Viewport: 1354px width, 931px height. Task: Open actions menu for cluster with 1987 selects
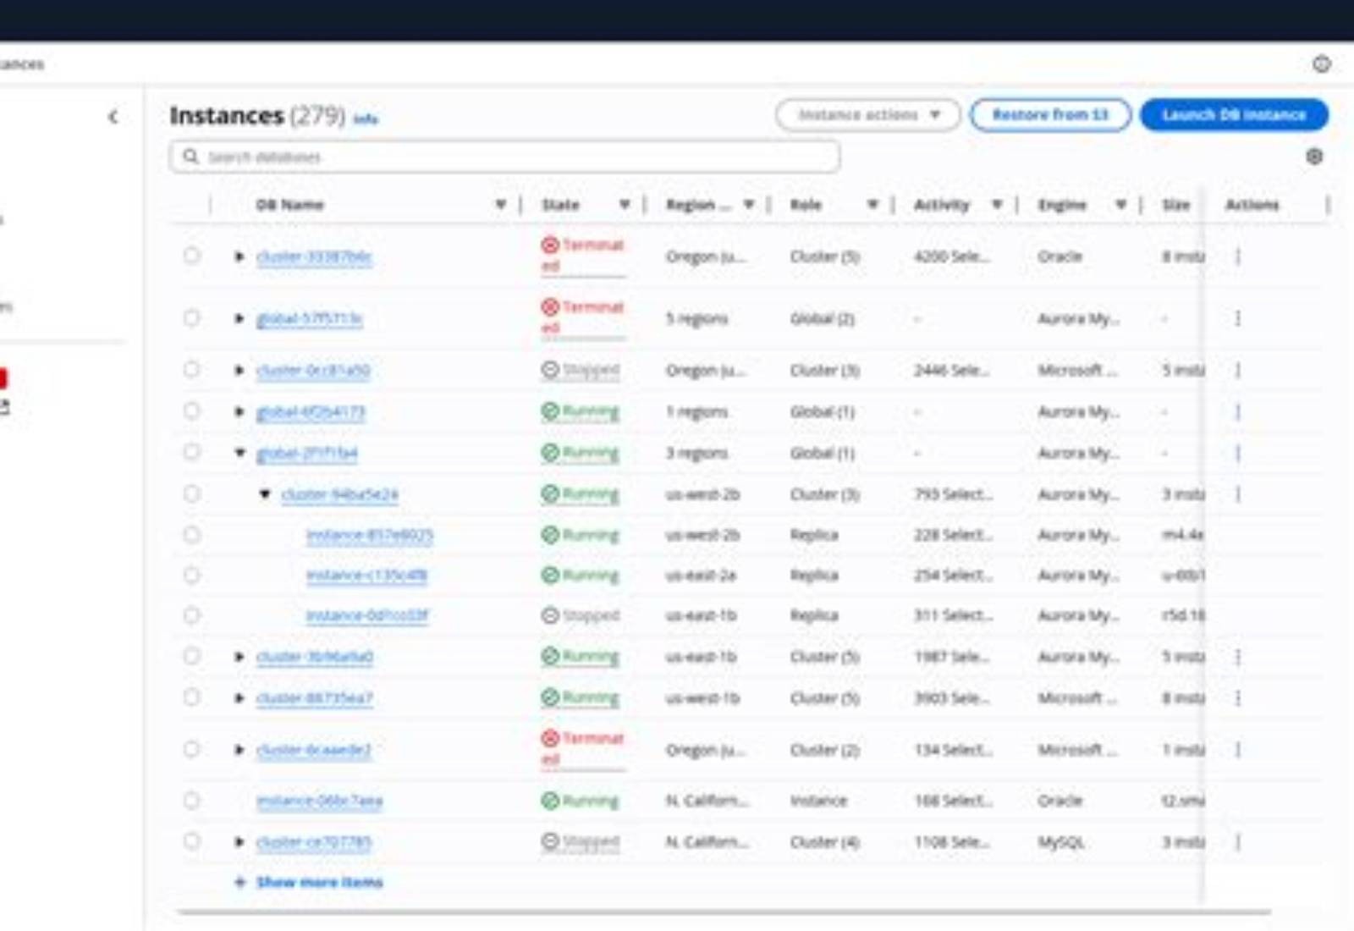1238,657
